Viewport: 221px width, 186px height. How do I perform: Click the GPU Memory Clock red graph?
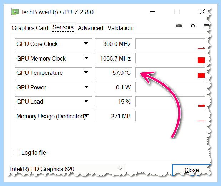[201, 60]
